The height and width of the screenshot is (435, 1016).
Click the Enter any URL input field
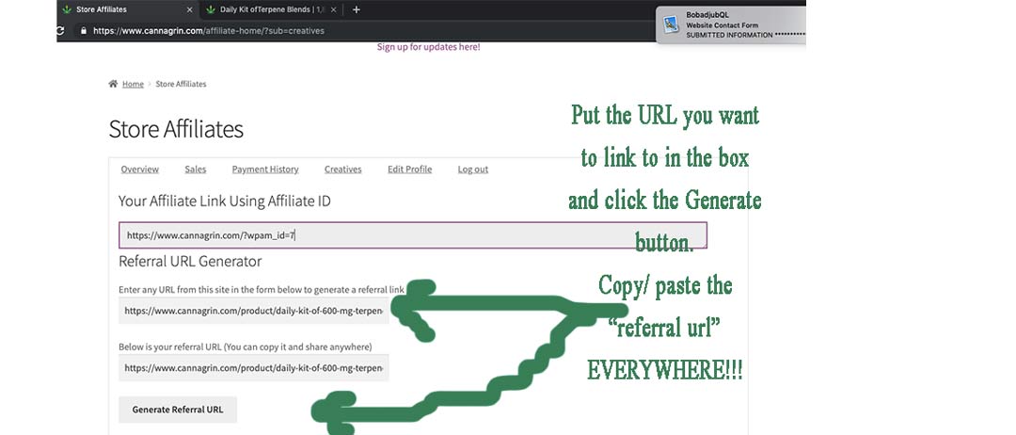click(254, 311)
